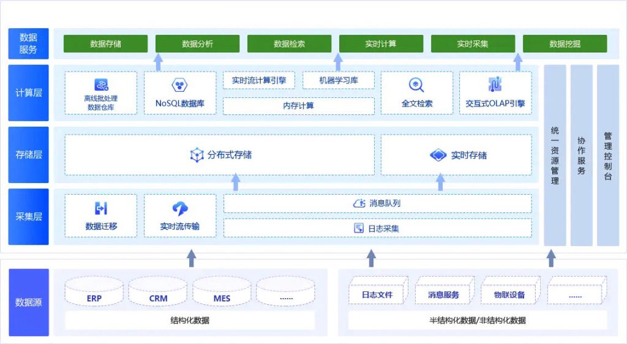Click the green 实时计算 button
This screenshot has height=344, width=627.
click(381, 44)
